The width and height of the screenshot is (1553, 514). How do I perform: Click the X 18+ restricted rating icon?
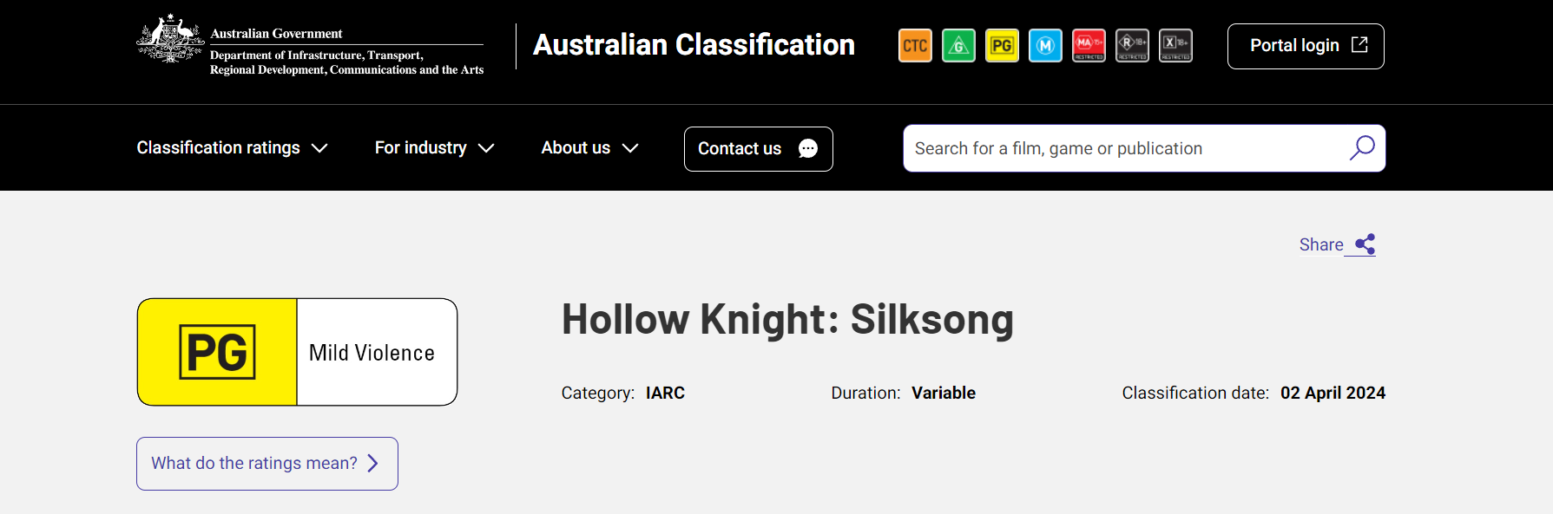[x=1175, y=46]
